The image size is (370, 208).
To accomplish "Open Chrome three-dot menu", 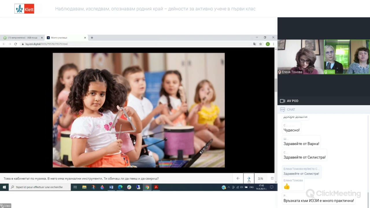I will tap(273, 44).
